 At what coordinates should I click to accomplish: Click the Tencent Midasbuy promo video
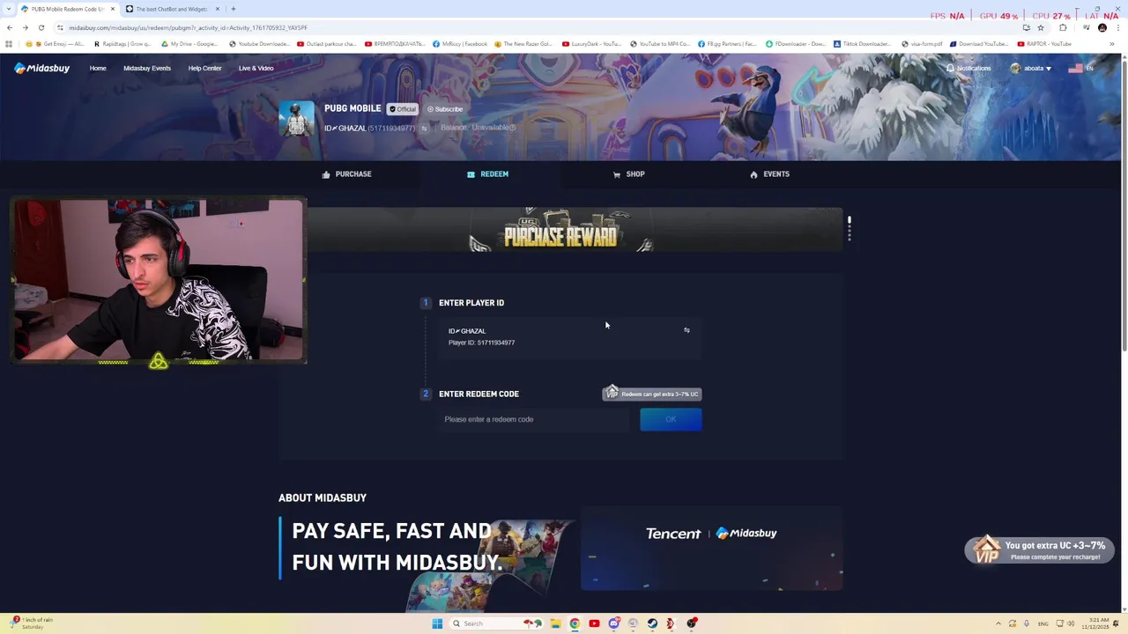pyautogui.click(x=711, y=548)
